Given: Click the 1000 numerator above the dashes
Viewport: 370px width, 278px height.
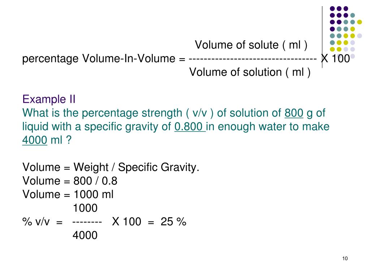Looking at the screenshot, I should tap(85, 208).
